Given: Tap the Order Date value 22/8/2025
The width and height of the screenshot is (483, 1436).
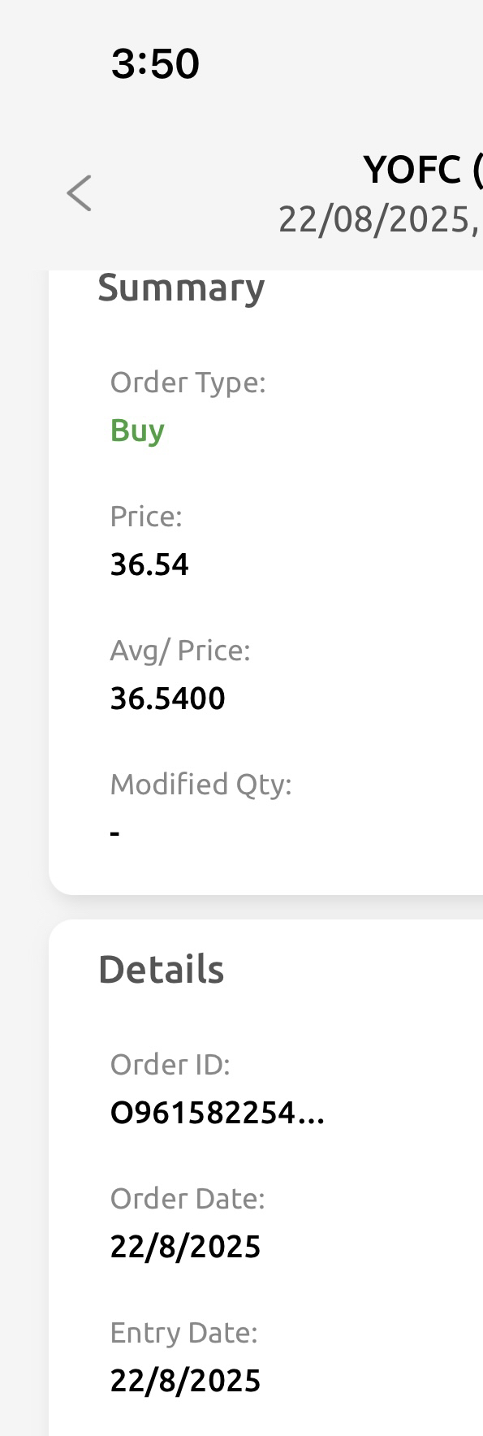Looking at the screenshot, I should click(x=186, y=1248).
